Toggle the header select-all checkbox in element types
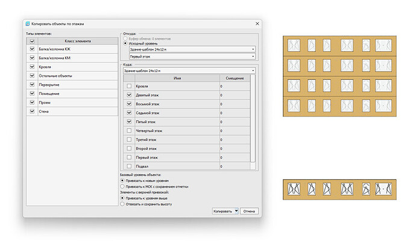416x241 pixels. [x=32, y=40]
